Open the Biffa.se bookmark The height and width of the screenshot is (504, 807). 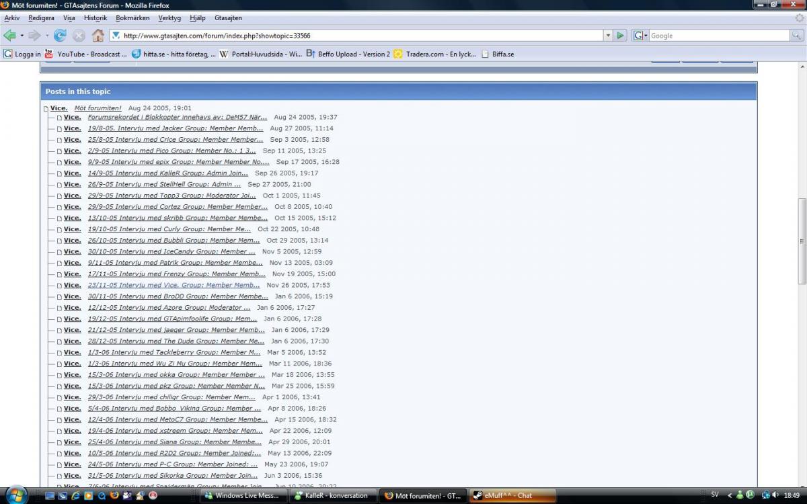pyautogui.click(x=498, y=54)
